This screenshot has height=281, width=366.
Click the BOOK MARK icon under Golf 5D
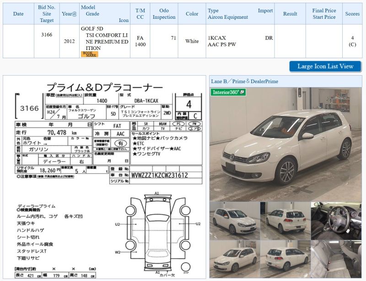pyautogui.click(x=89, y=54)
